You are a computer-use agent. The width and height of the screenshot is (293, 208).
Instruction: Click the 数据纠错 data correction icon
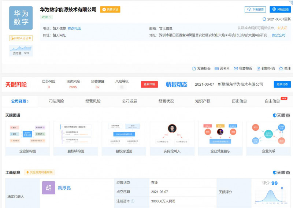pos(258,68)
